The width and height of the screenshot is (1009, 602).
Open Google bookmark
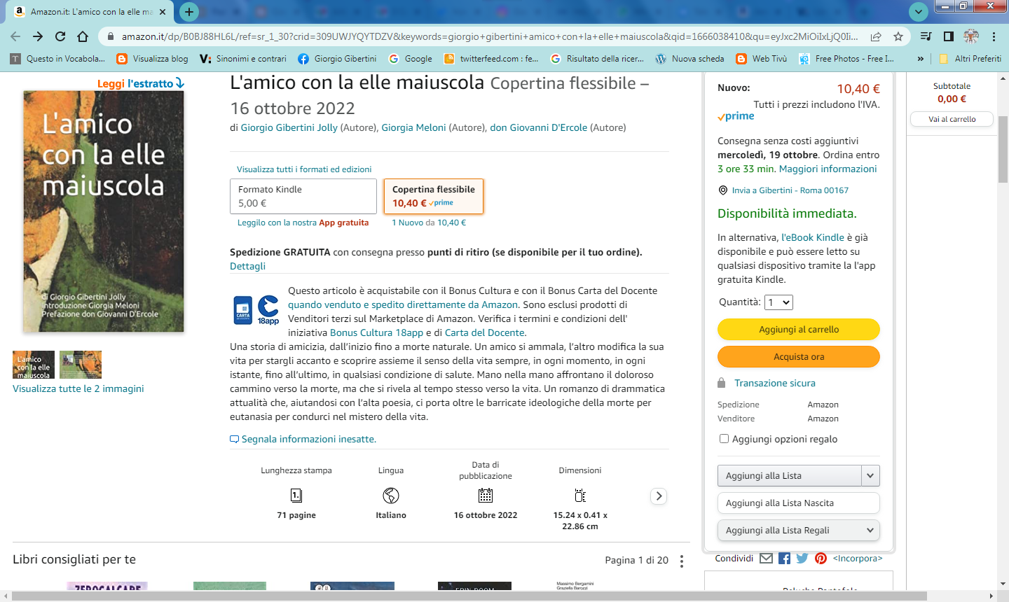[411, 59]
